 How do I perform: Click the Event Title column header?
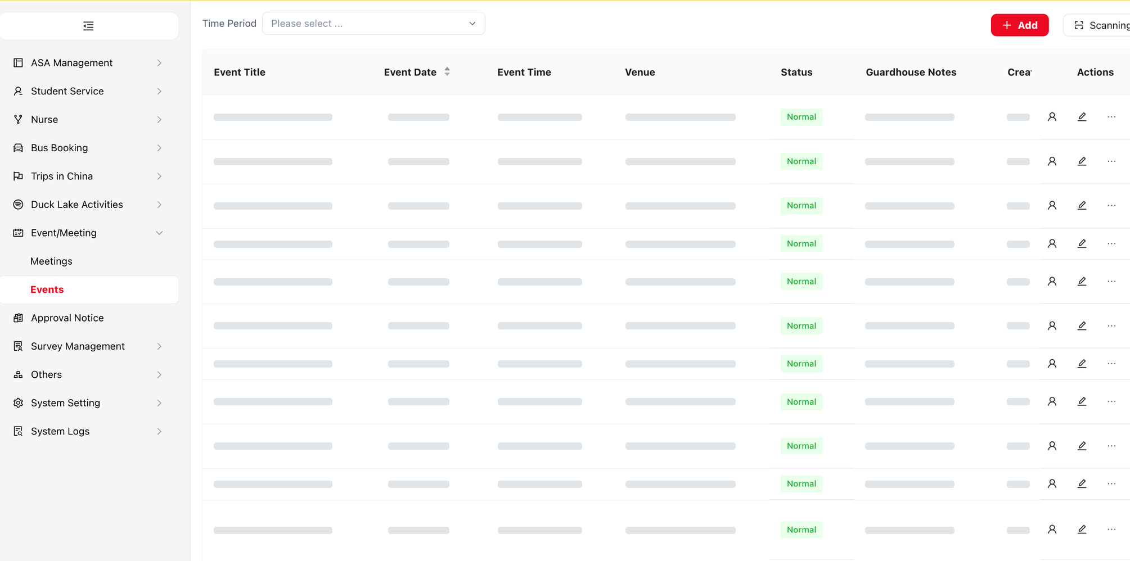pyautogui.click(x=240, y=73)
